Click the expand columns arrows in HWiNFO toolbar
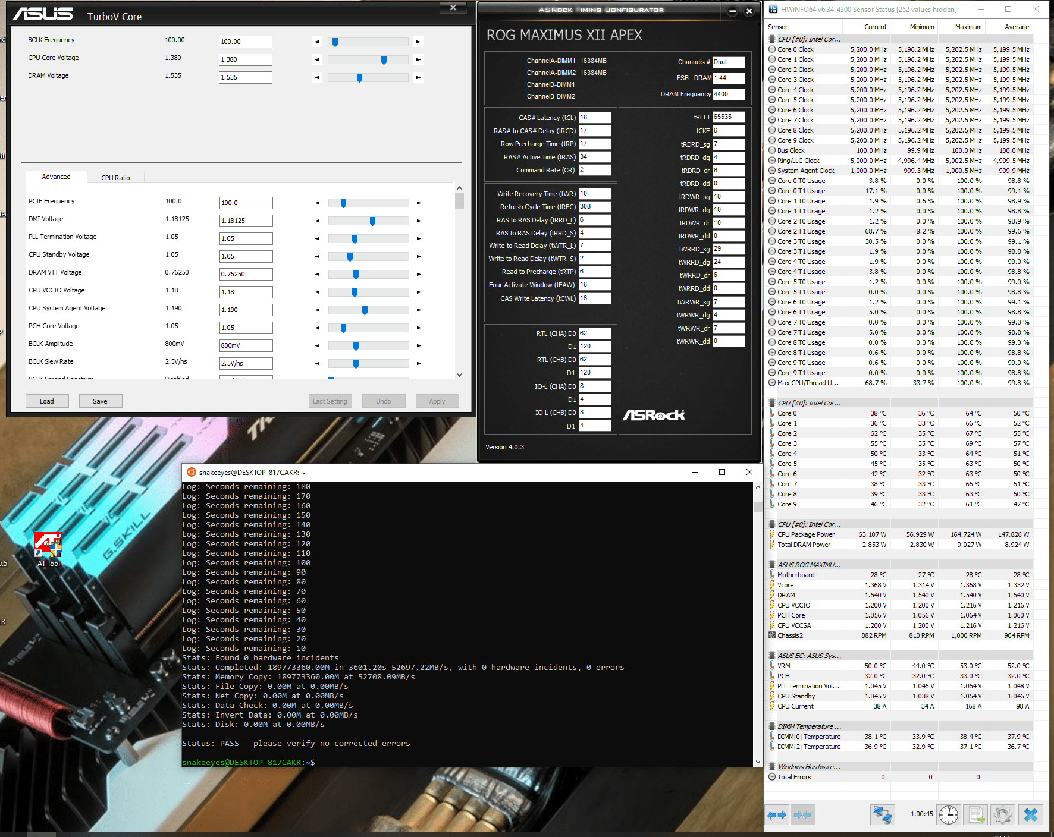Screen dimensions: 1054x837 click(x=777, y=815)
